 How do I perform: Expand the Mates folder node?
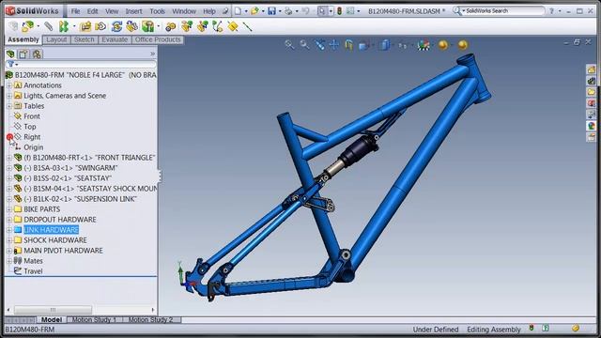[x=9, y=261]
